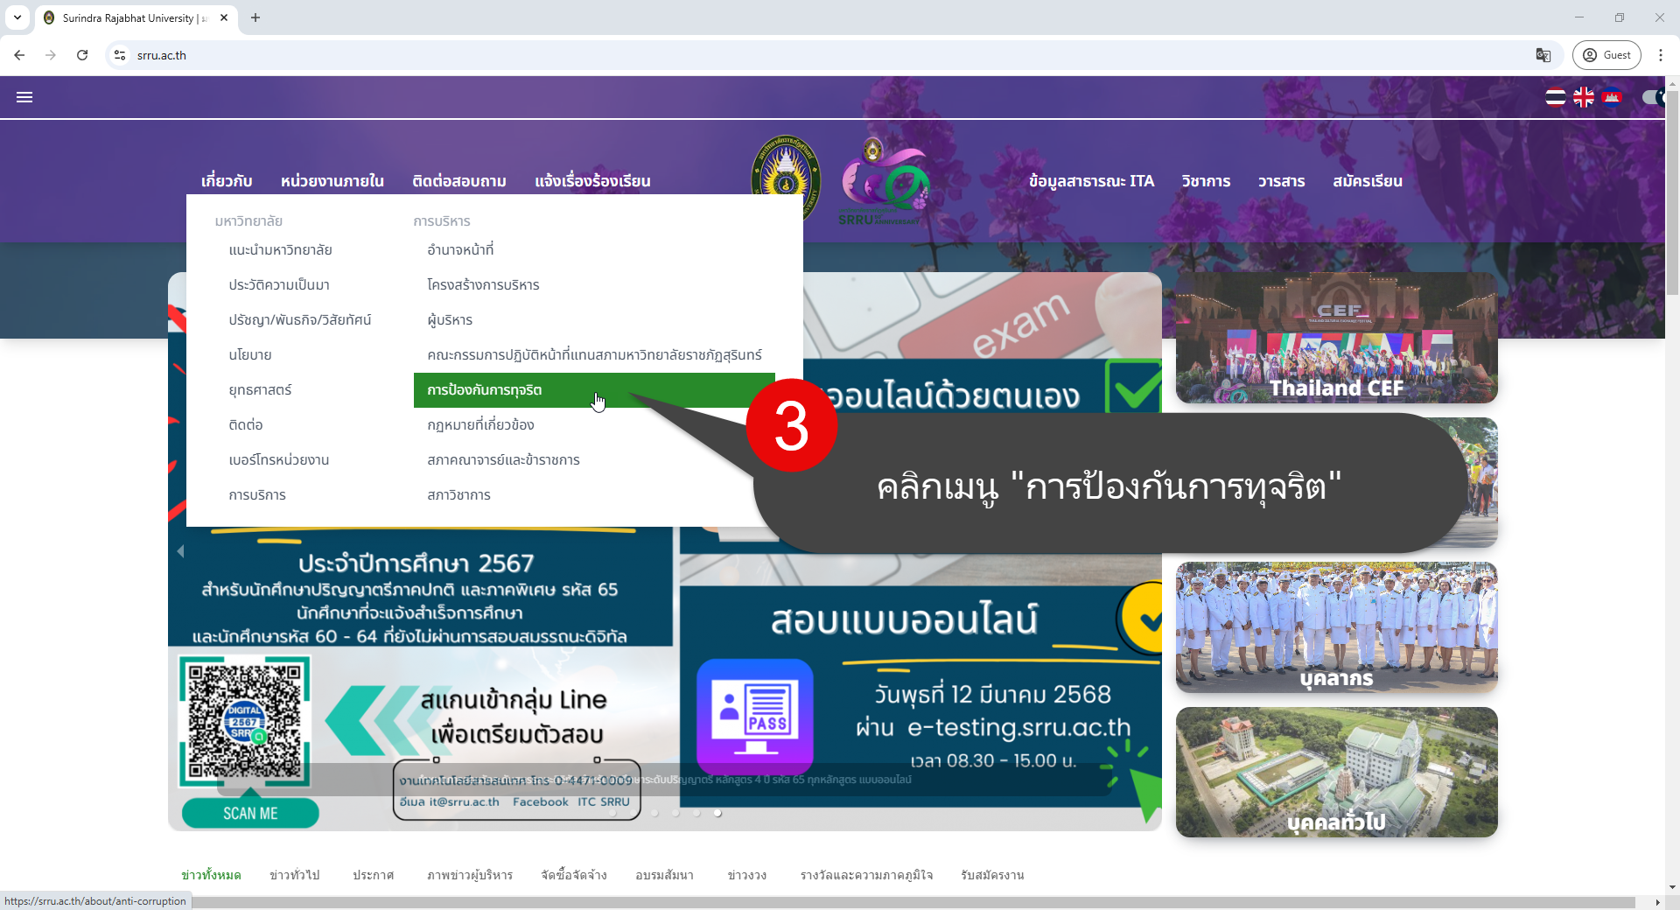Click the SCAN ME QR code
The image size is (1680, 910).
click(x=244, y=720)
